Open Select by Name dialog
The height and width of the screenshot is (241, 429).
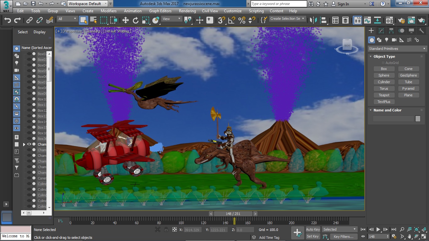pyautogui.click(x=94, y=20)
